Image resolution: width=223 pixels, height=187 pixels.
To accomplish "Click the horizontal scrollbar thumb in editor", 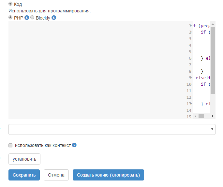I will click(201, 116).
